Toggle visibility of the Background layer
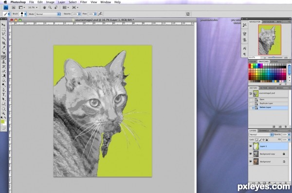The image size is (292, 193). (x=251, y=161)
